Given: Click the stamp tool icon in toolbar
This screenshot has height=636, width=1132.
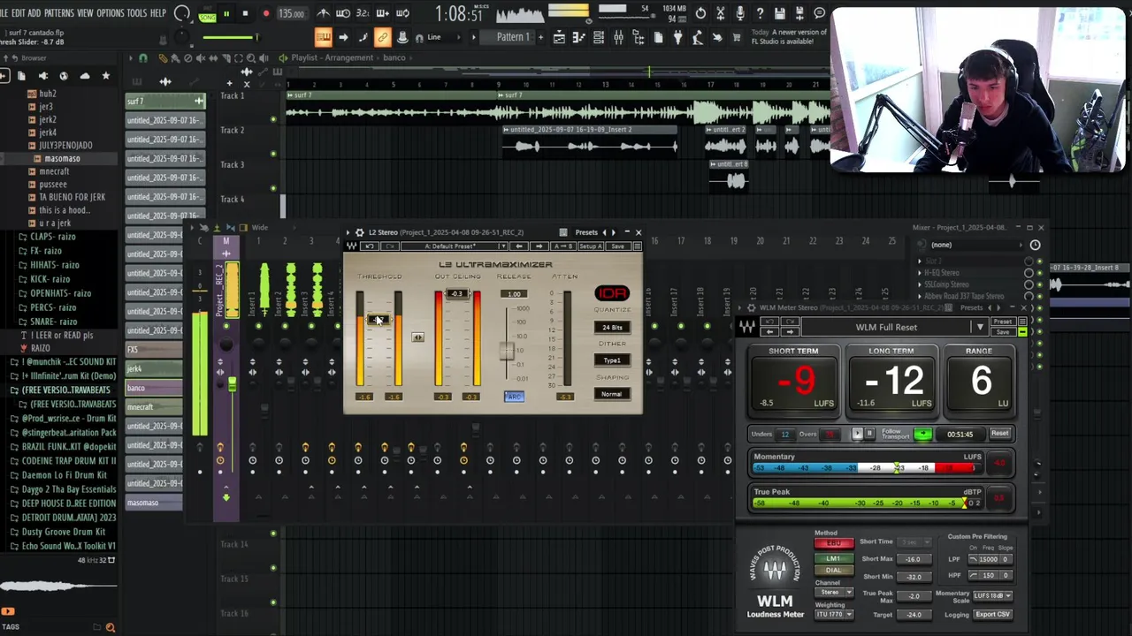Looking at the screenshot, I should pyautogui.click(x=402, y=37).
